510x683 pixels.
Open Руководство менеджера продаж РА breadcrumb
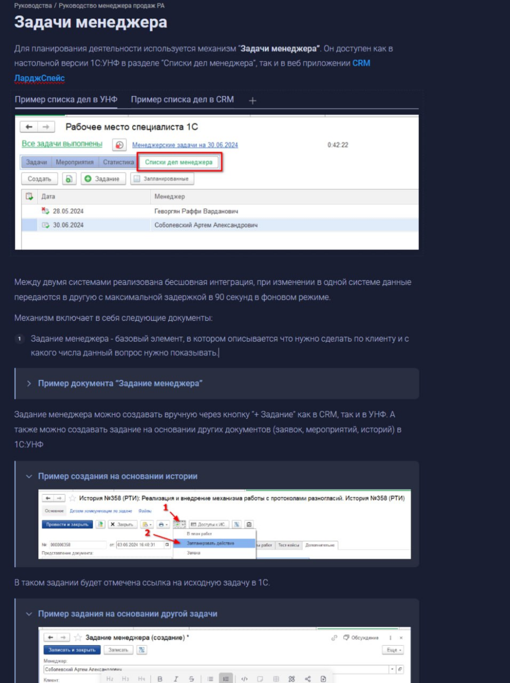pyautogui.click(x=111, y=6)
